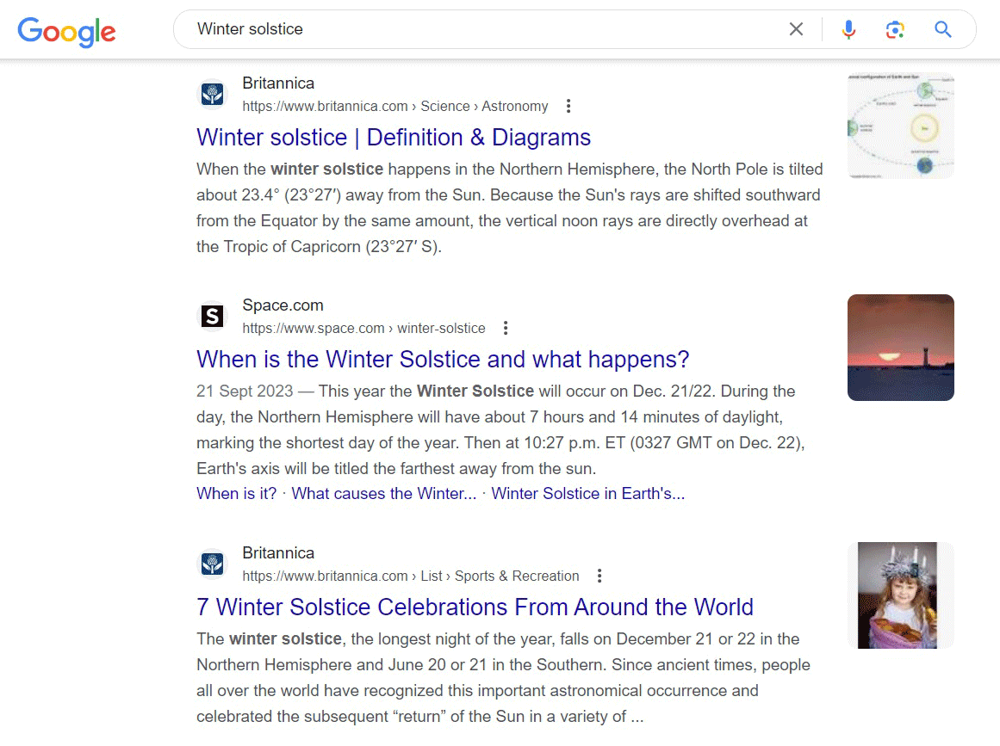Click the 'Sports & Recreation' breadcrumb link
Image resolution: width=1000 pixels, height=746 pixels.
click(516, 576)
